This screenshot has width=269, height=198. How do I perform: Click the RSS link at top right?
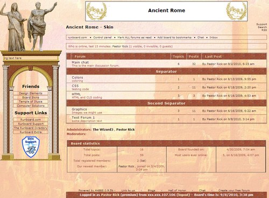264,30
